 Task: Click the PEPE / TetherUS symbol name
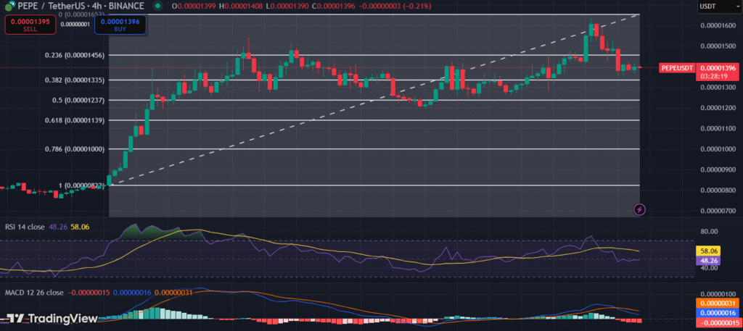click(x=54, y=7)
